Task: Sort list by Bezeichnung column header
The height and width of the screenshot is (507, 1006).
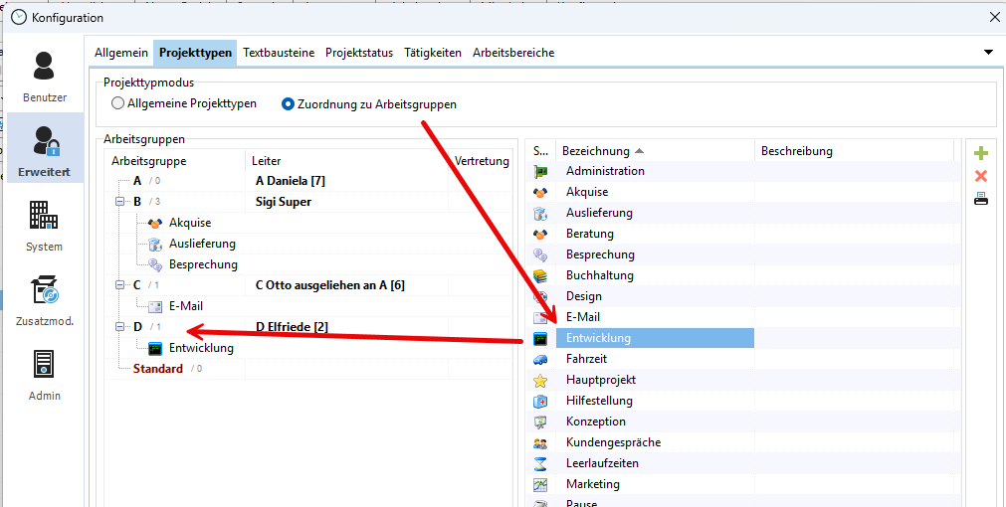Action: coord(597,151)
